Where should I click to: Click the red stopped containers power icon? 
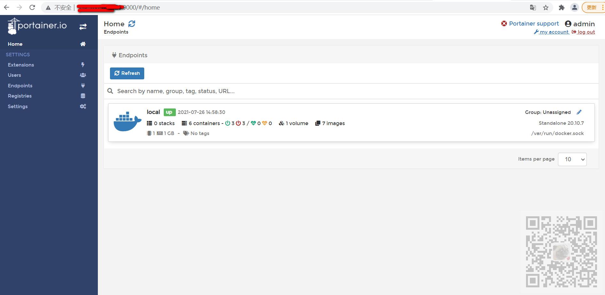tap(238, 123)
